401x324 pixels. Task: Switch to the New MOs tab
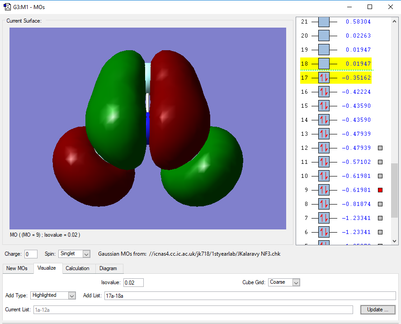click(17, 268)
